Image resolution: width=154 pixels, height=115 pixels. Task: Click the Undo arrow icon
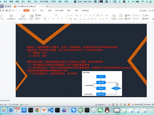pos(13,10)
